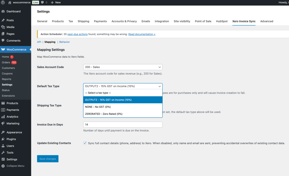Click the Pages icon in sidebar
The width and height of the screenshot is (289, 176).
[x=3, y=34]
